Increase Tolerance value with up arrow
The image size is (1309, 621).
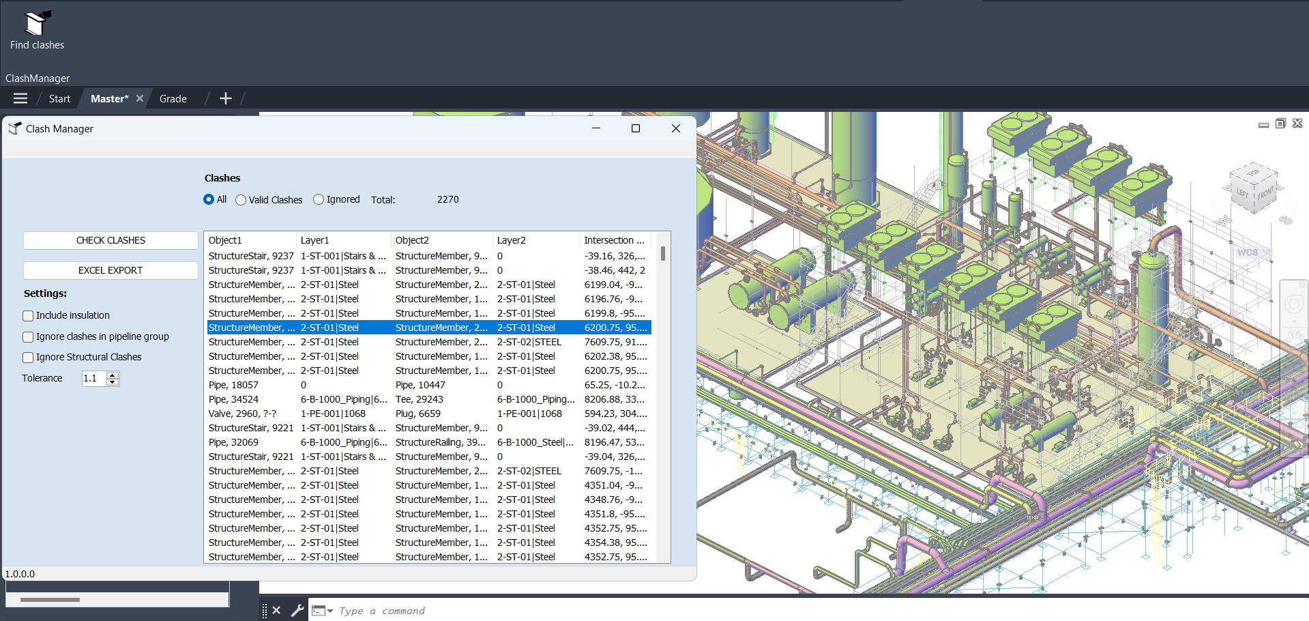[x=113, y=375]
